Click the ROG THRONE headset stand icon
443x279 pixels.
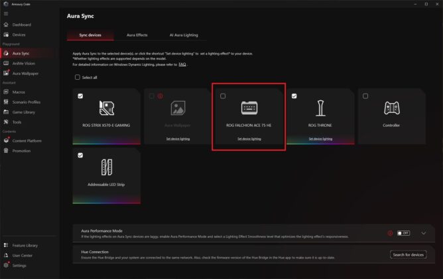tap(320, 108)
